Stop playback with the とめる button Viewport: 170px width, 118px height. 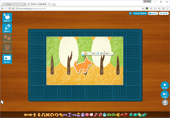click(165, 102)
